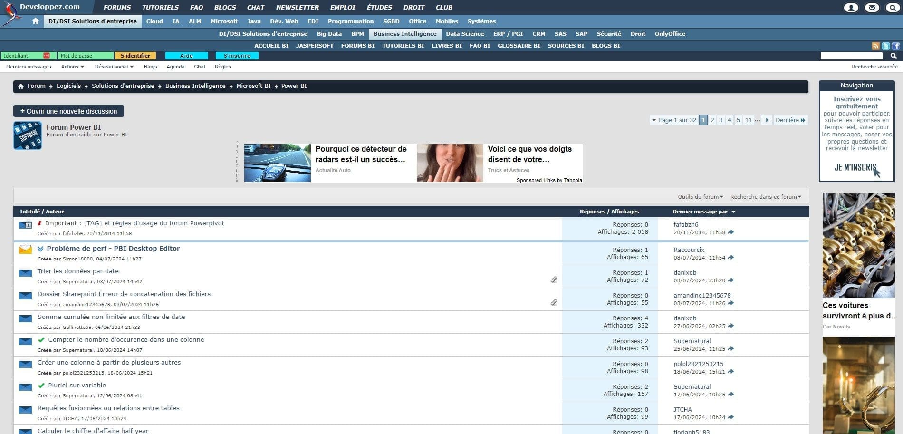Expand the Outils du forum menu
The image size is (903, 434).
[x=700, y=197]
